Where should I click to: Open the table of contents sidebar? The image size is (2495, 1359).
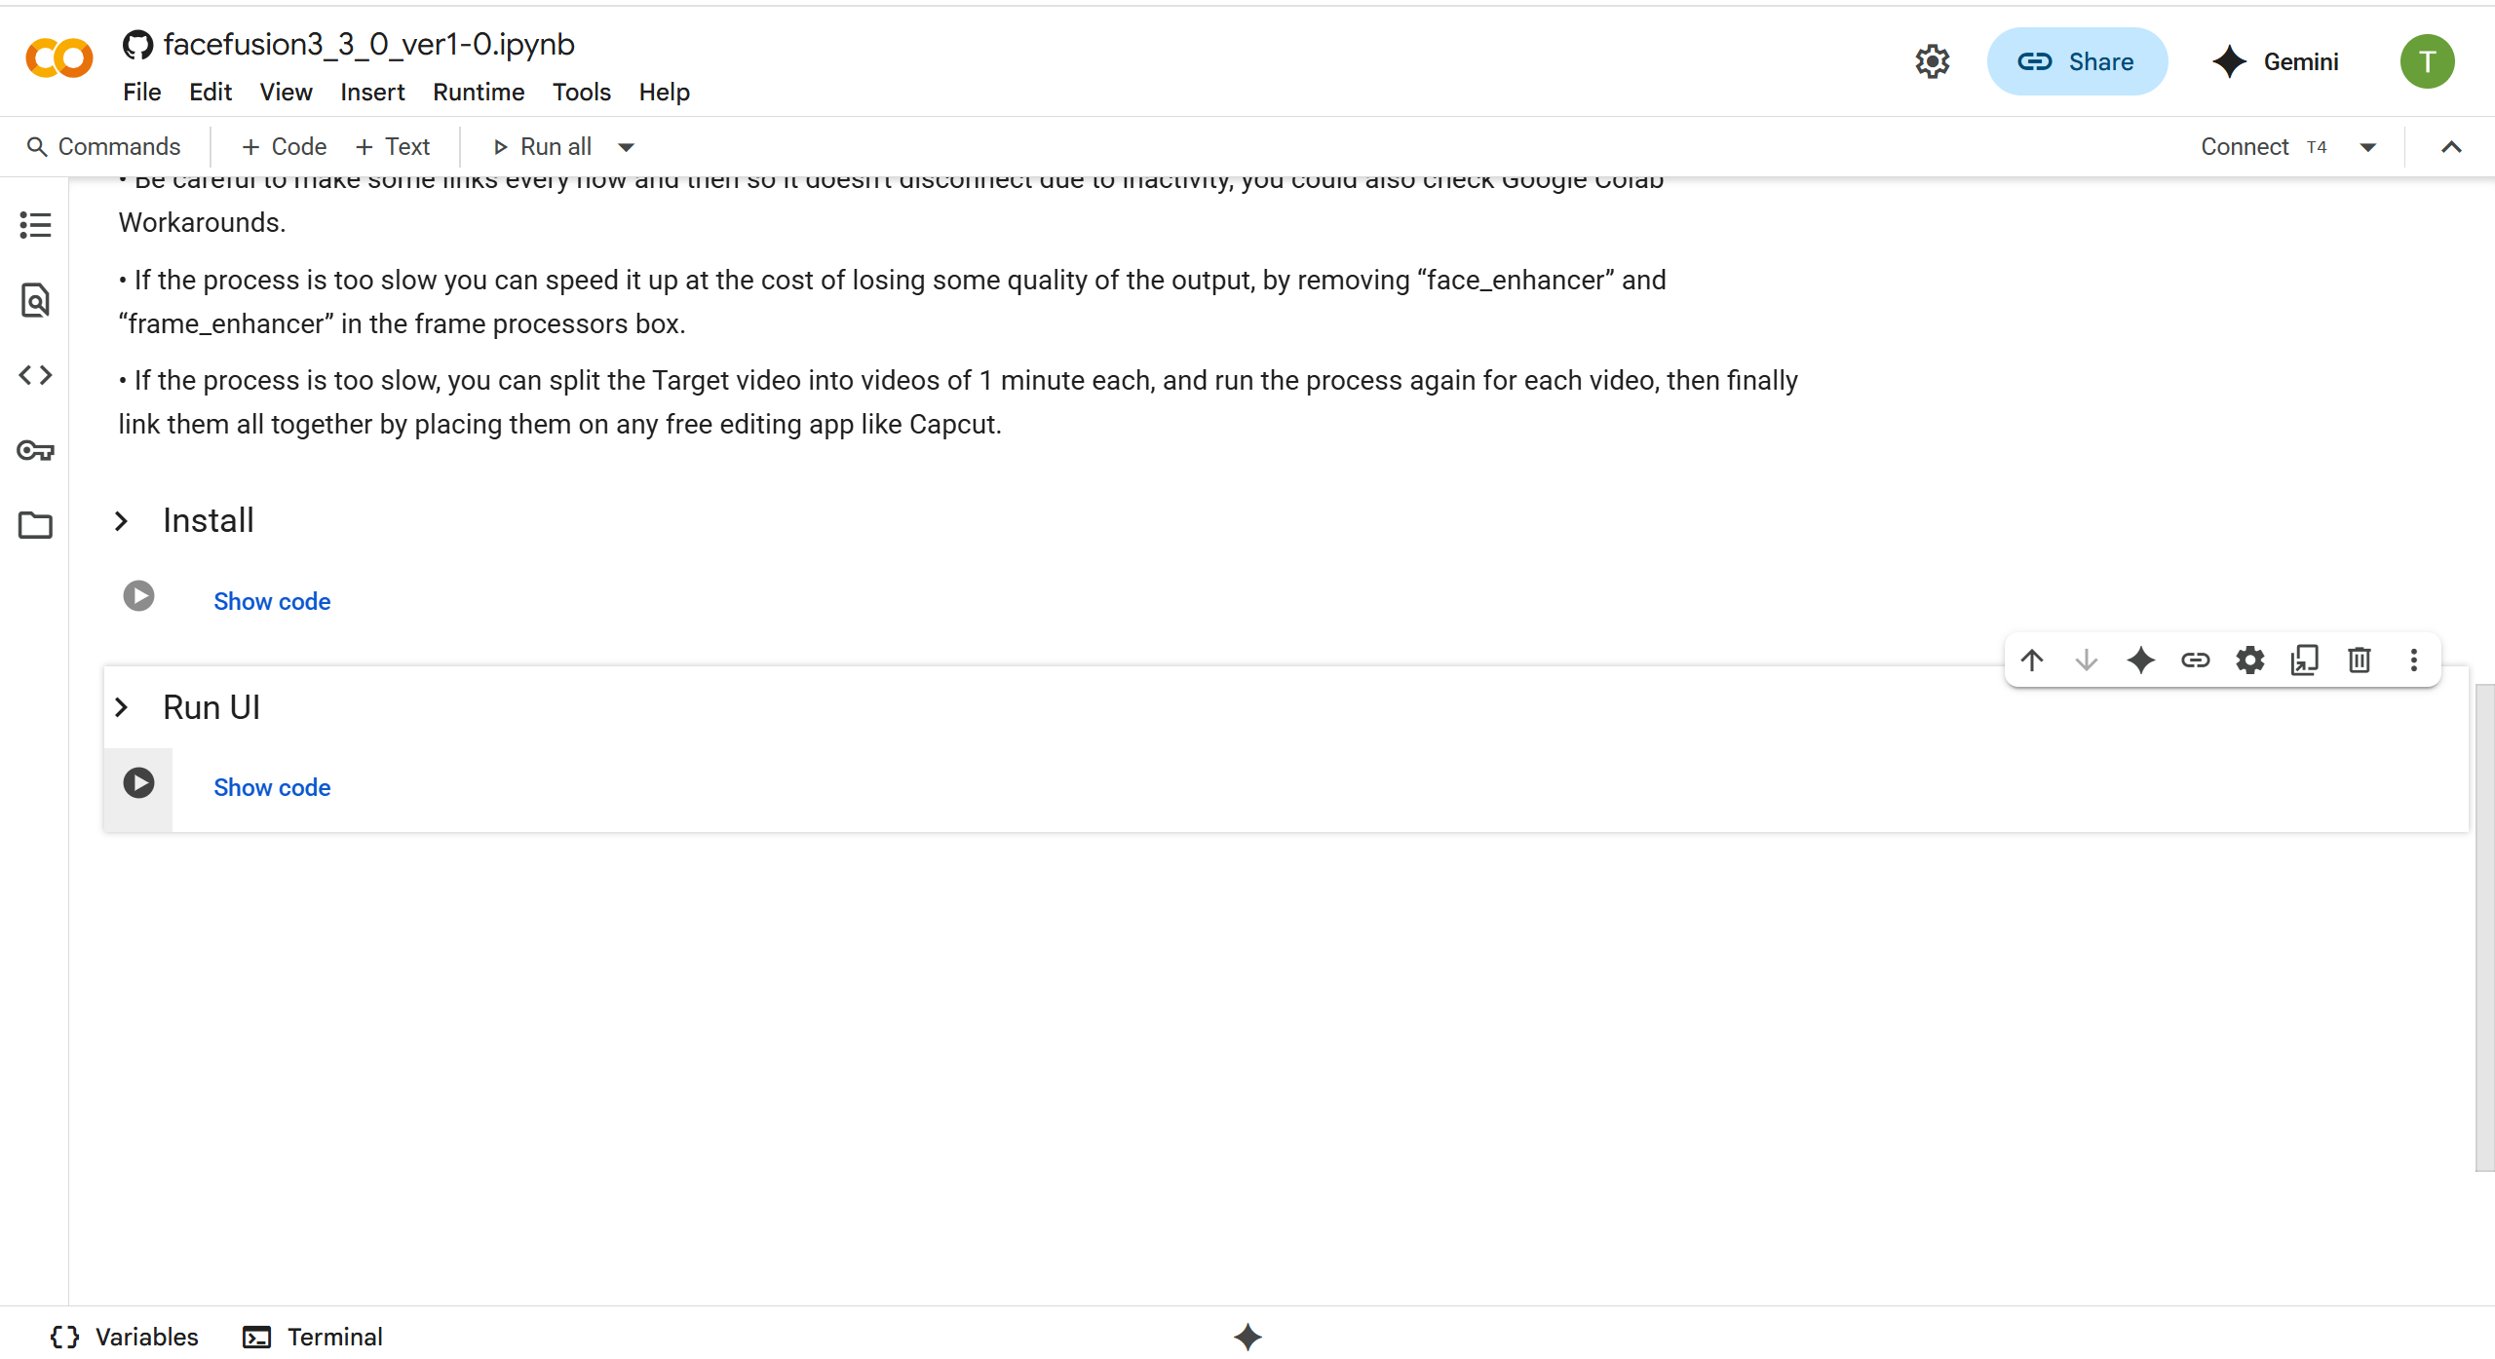35,225
